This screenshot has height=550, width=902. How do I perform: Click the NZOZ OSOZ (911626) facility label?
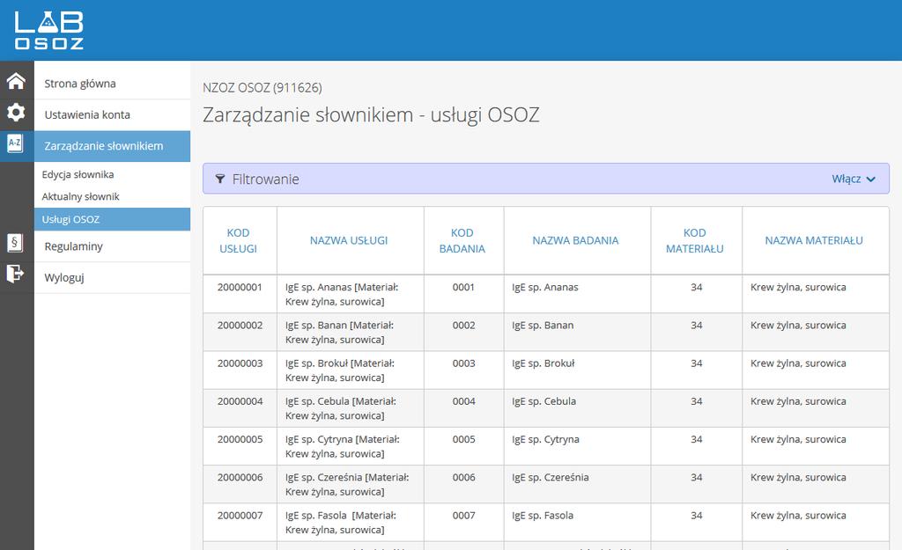pyautogui.click(x=262, y=88)
